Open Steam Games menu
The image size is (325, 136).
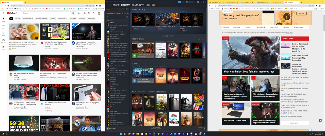tap(120, 2)
